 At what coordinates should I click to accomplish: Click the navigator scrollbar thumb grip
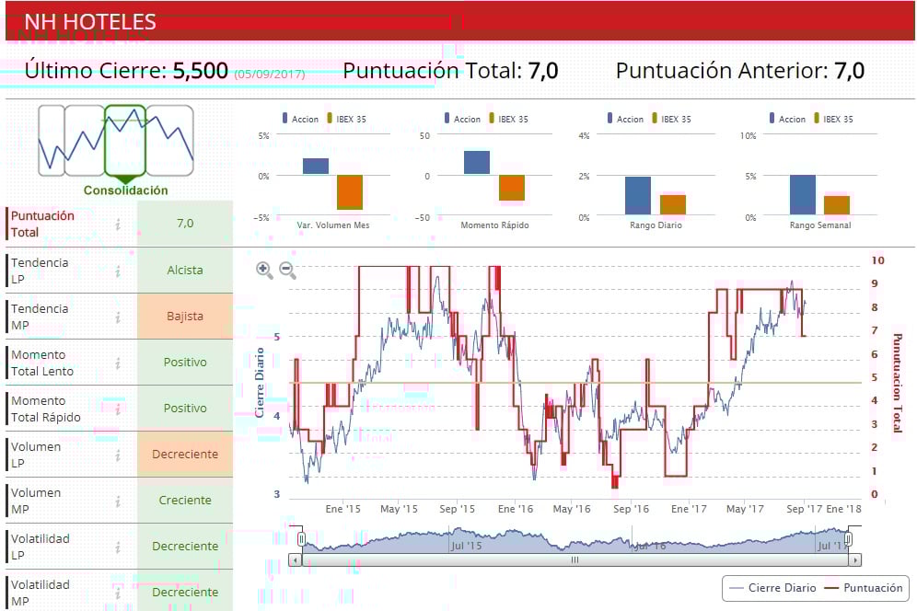(x=575, y=560)
